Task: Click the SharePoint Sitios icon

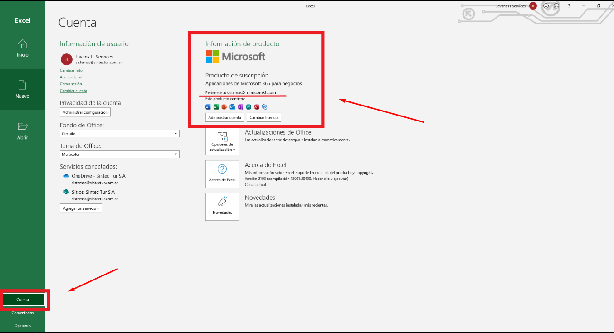Action: (x=66, y=192)
